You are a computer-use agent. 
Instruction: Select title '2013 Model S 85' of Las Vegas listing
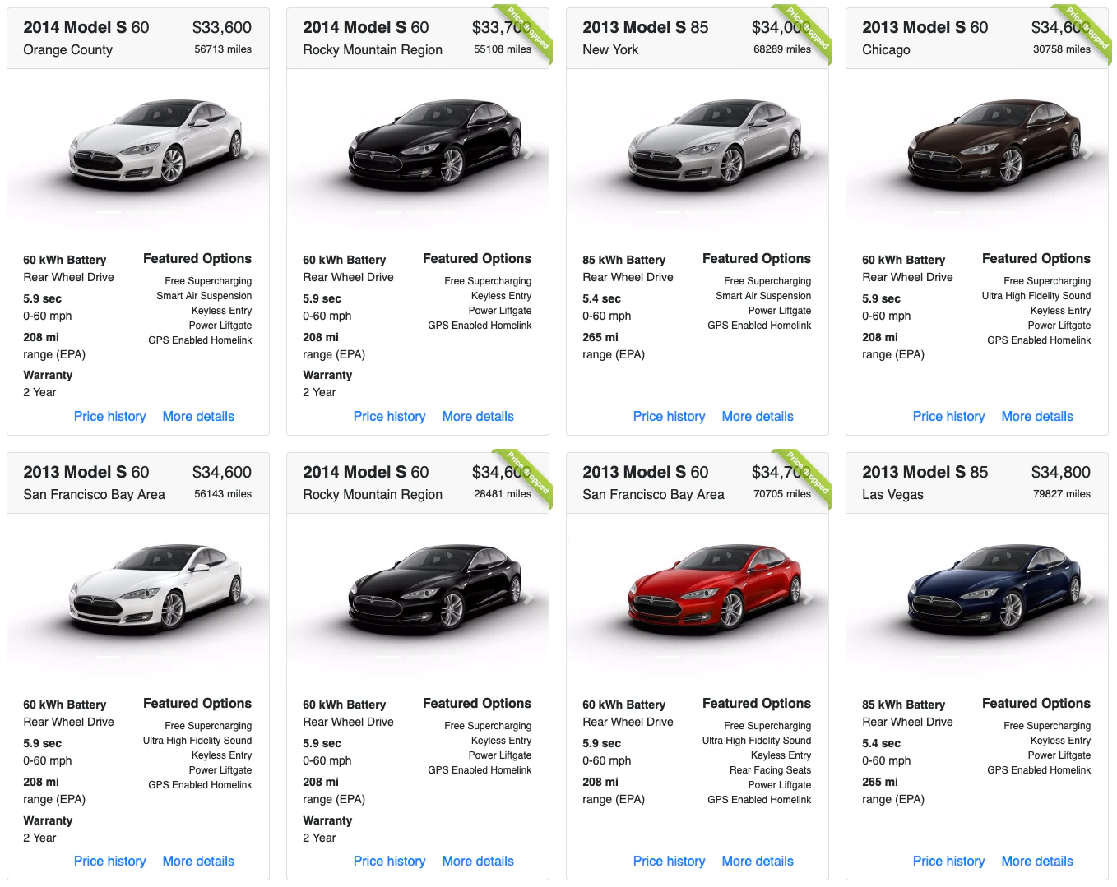(x=925, y=472)
